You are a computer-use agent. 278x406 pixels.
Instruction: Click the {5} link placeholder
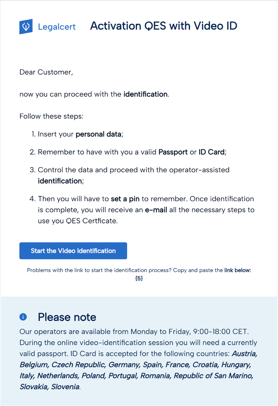pos(139,278)
